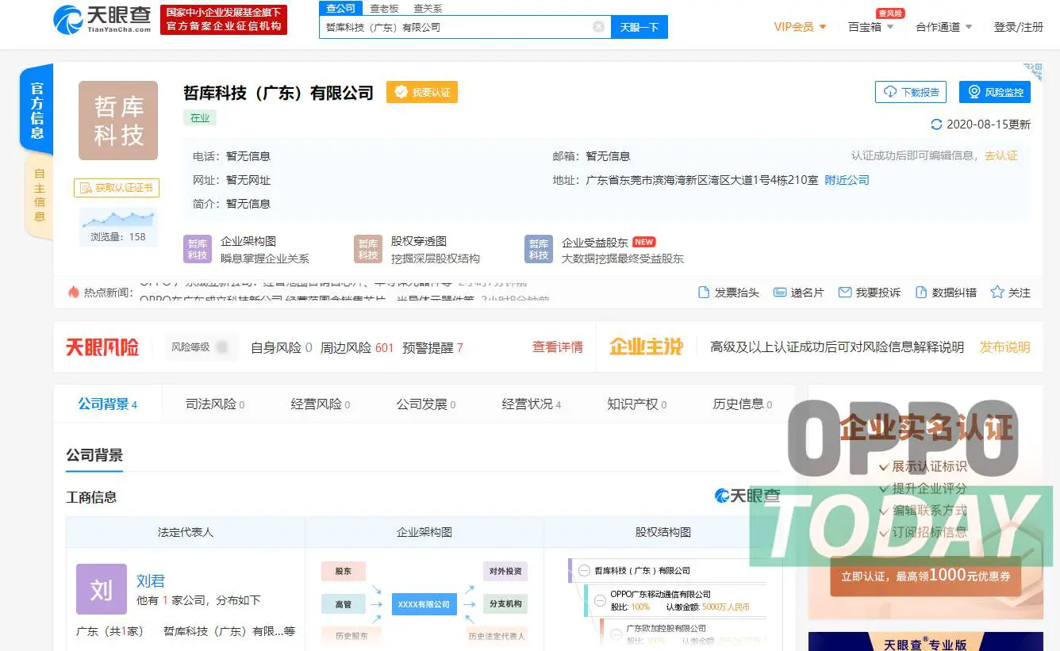Click the 数据纠错 icon
Image resolution: width=1060 pixels, height=651 pixels.
click(x=921, y=293)
